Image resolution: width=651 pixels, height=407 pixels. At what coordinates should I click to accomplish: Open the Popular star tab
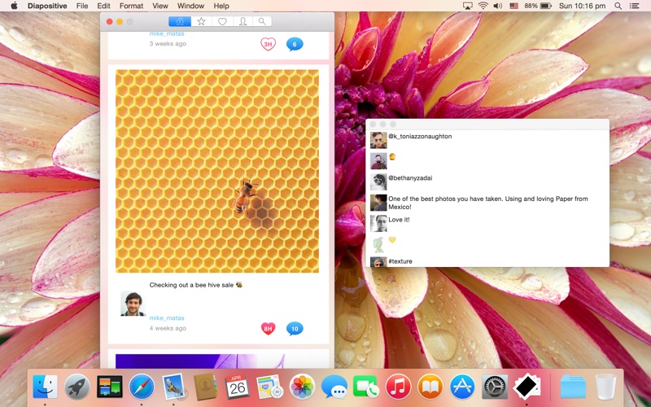click(x=201, y=21)
